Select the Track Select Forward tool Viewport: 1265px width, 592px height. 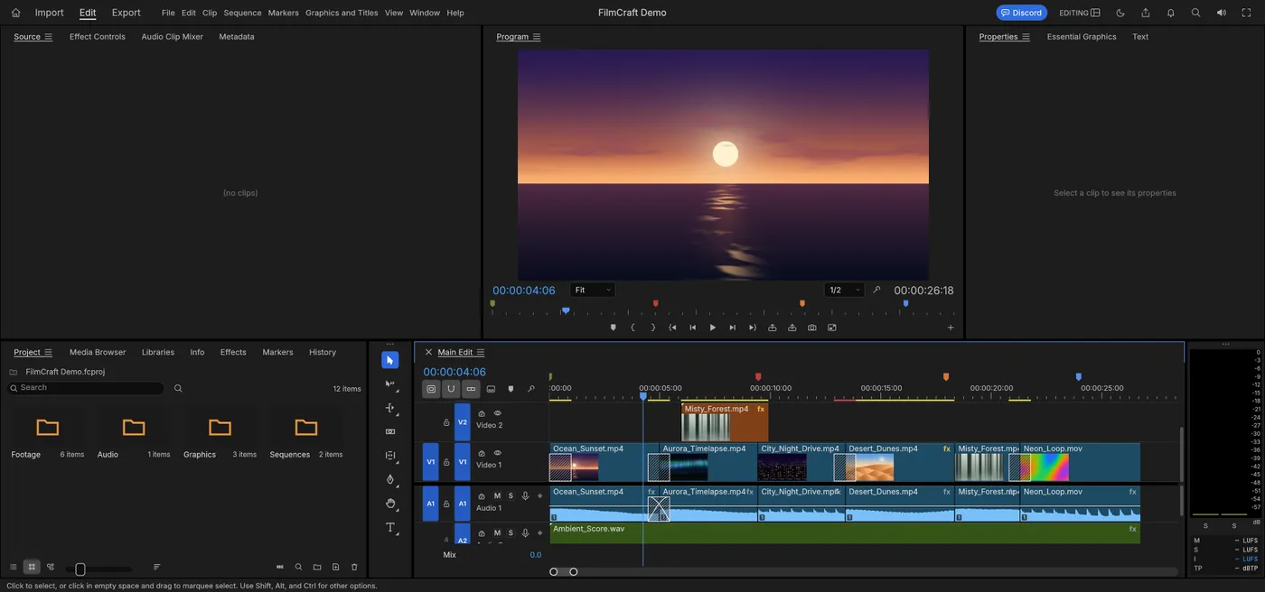[x=390, y=384]
